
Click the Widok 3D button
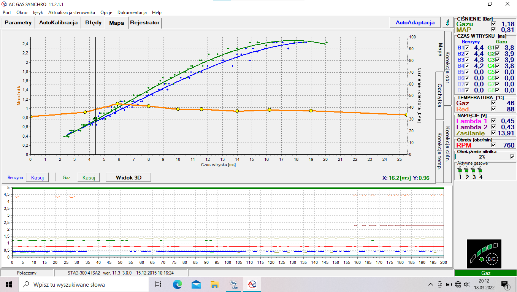pos(128,177)
